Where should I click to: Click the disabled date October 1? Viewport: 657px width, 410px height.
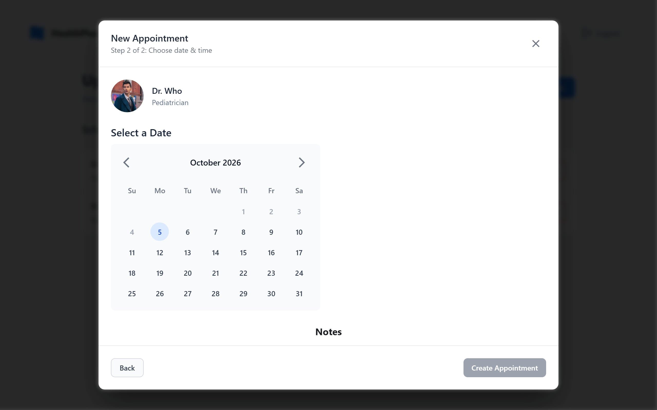click(x=243, y=211)
